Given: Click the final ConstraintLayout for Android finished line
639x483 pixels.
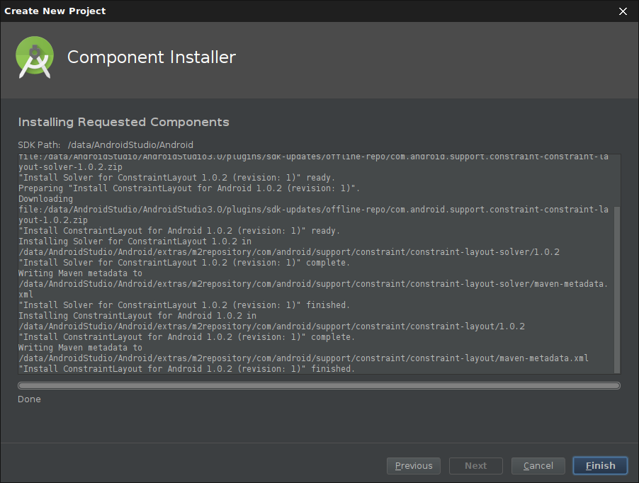Looking at the screenshot, I should (186, 369).
